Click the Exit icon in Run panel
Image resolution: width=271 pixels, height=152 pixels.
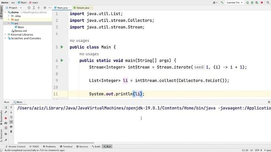[x=6, y=128]
